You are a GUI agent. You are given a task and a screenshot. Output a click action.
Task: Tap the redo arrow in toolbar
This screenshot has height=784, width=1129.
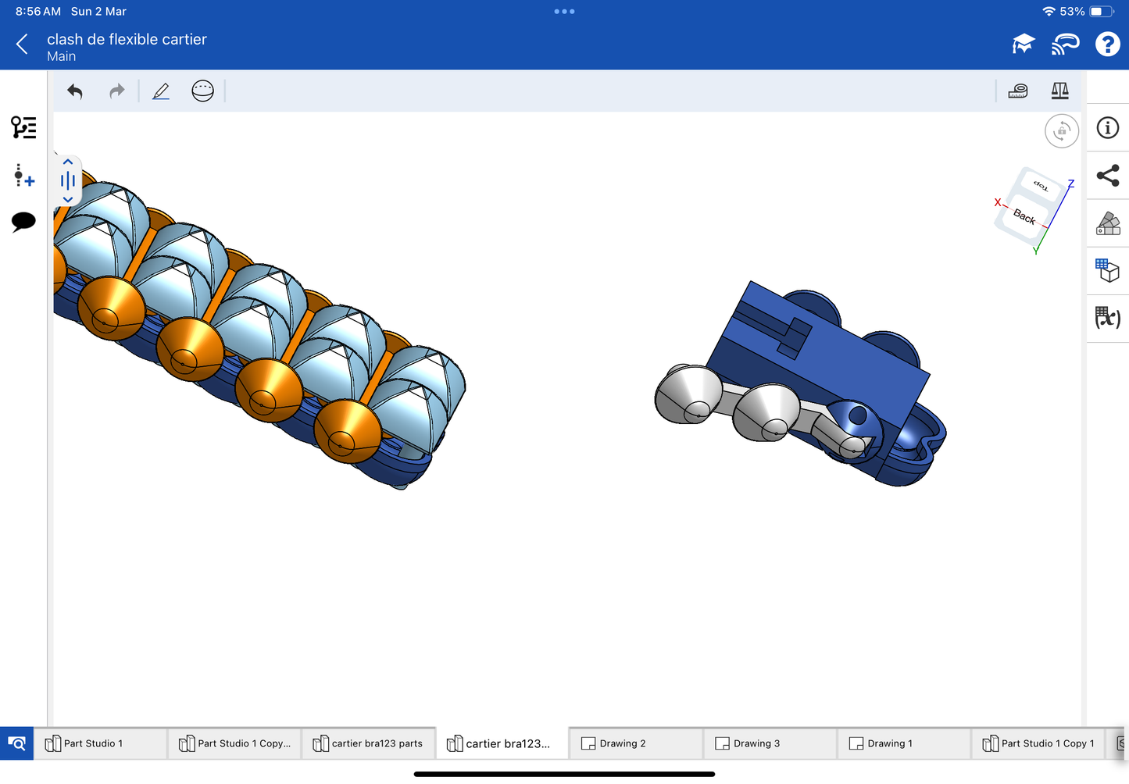click(x=116, y=91)
